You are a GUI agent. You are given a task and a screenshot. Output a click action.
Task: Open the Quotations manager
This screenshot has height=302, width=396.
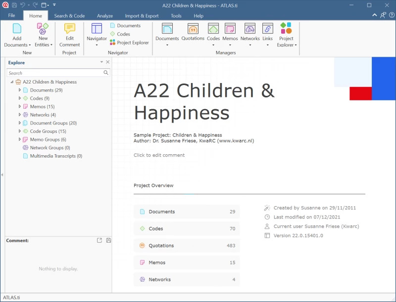193,29
